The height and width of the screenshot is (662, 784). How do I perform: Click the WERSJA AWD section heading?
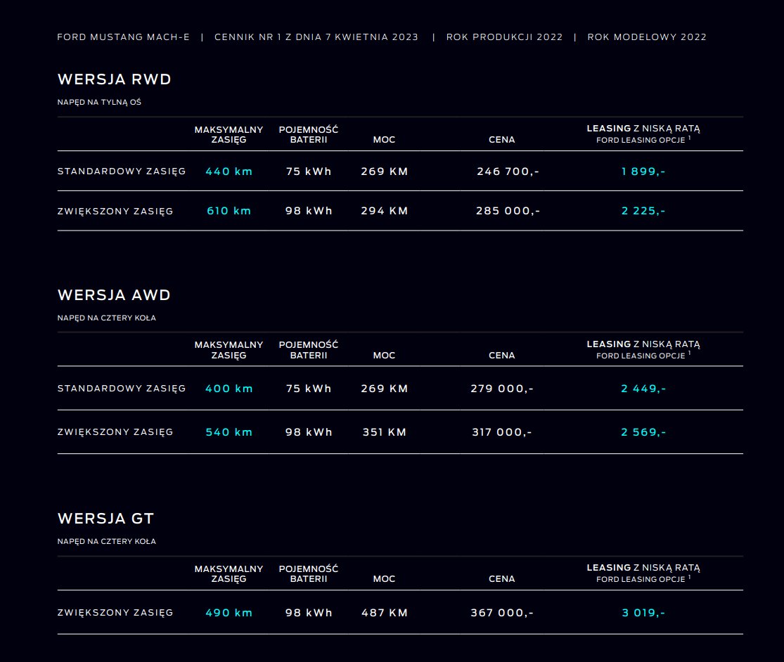coord(114,295)
